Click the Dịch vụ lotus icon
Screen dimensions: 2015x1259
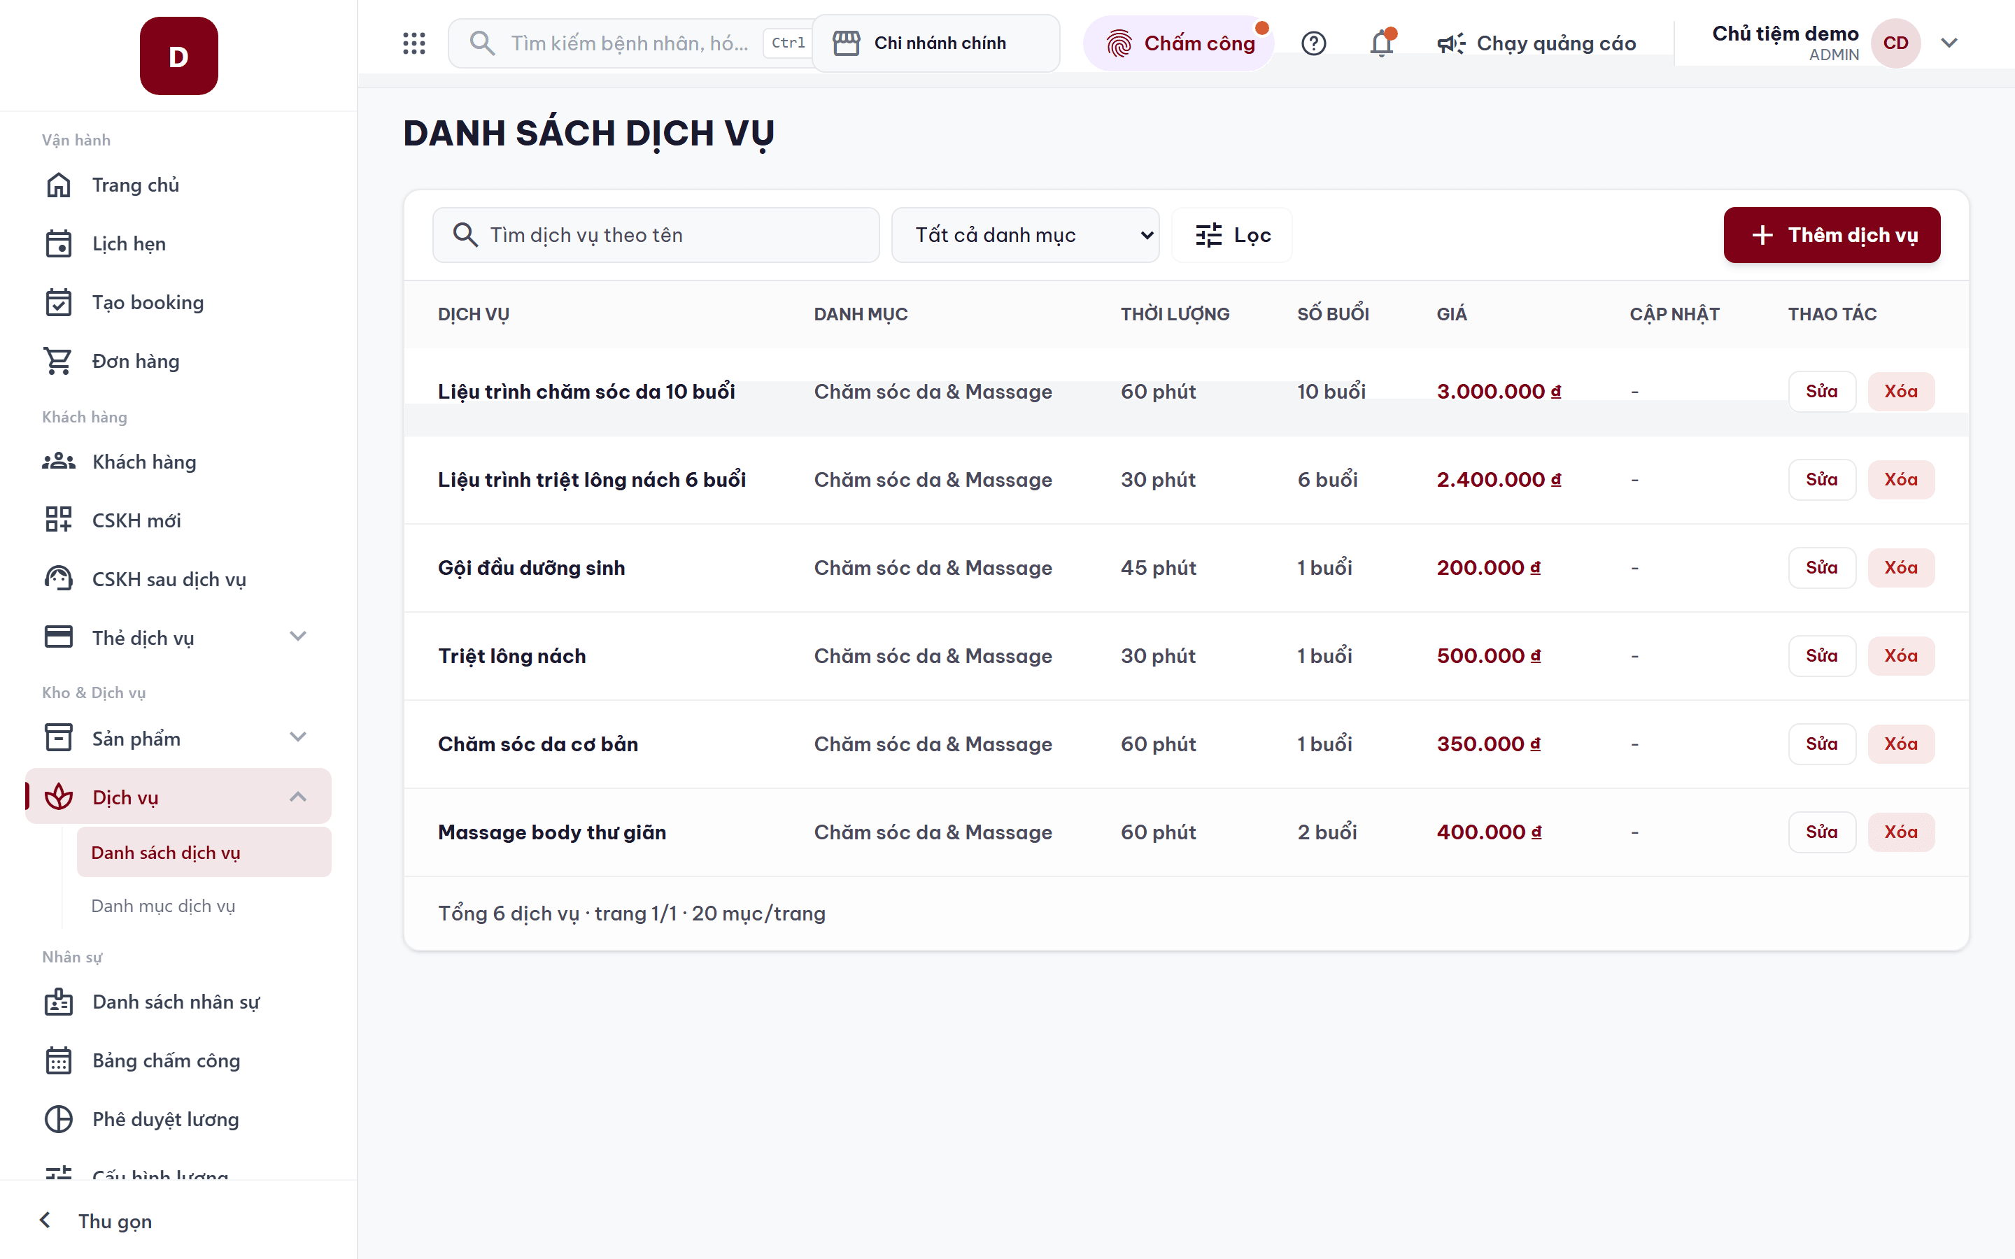click(x=58, y=797)
